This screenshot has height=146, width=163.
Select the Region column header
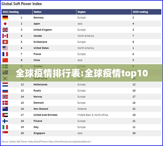point(81,12)
